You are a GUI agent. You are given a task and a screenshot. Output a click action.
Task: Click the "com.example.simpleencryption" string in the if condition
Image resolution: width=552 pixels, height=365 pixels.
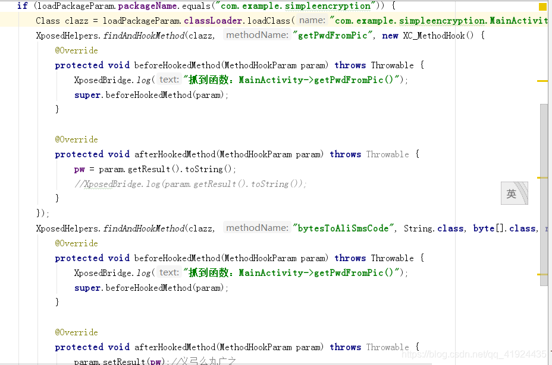pos(296,6)
